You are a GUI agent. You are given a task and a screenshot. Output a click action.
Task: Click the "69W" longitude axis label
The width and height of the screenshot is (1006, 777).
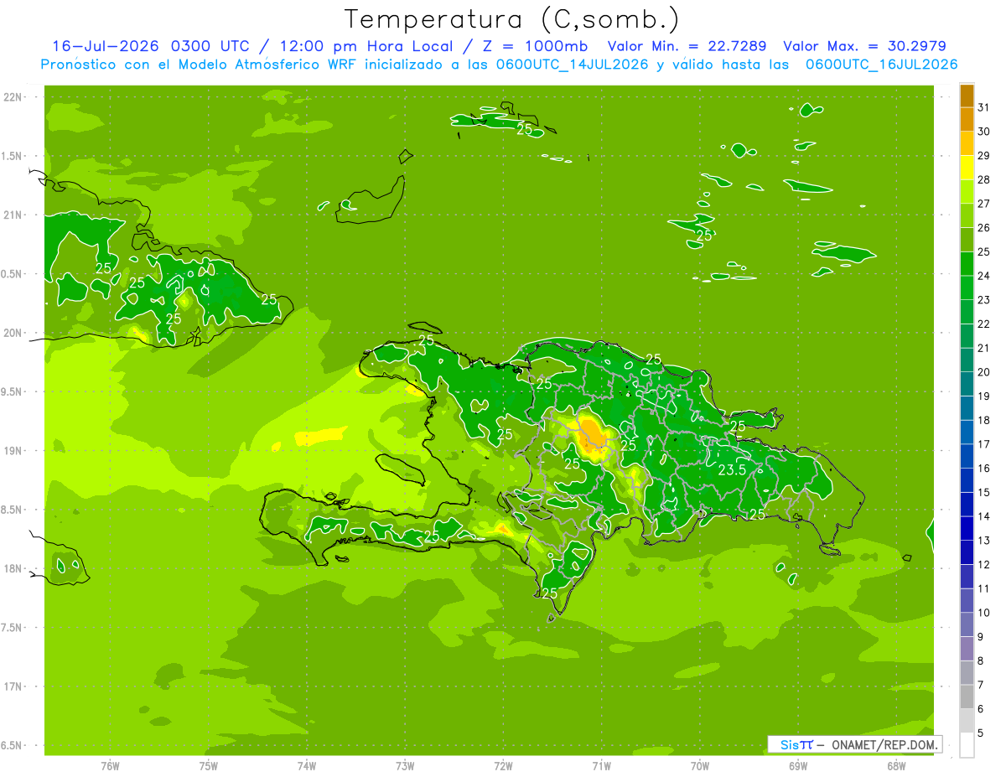[x=798, y=766]
